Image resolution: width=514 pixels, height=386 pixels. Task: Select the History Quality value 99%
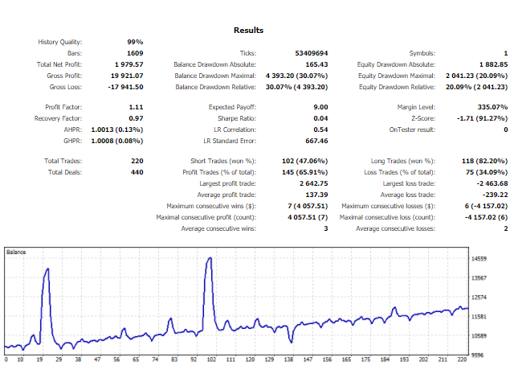(x=134, y=42)
